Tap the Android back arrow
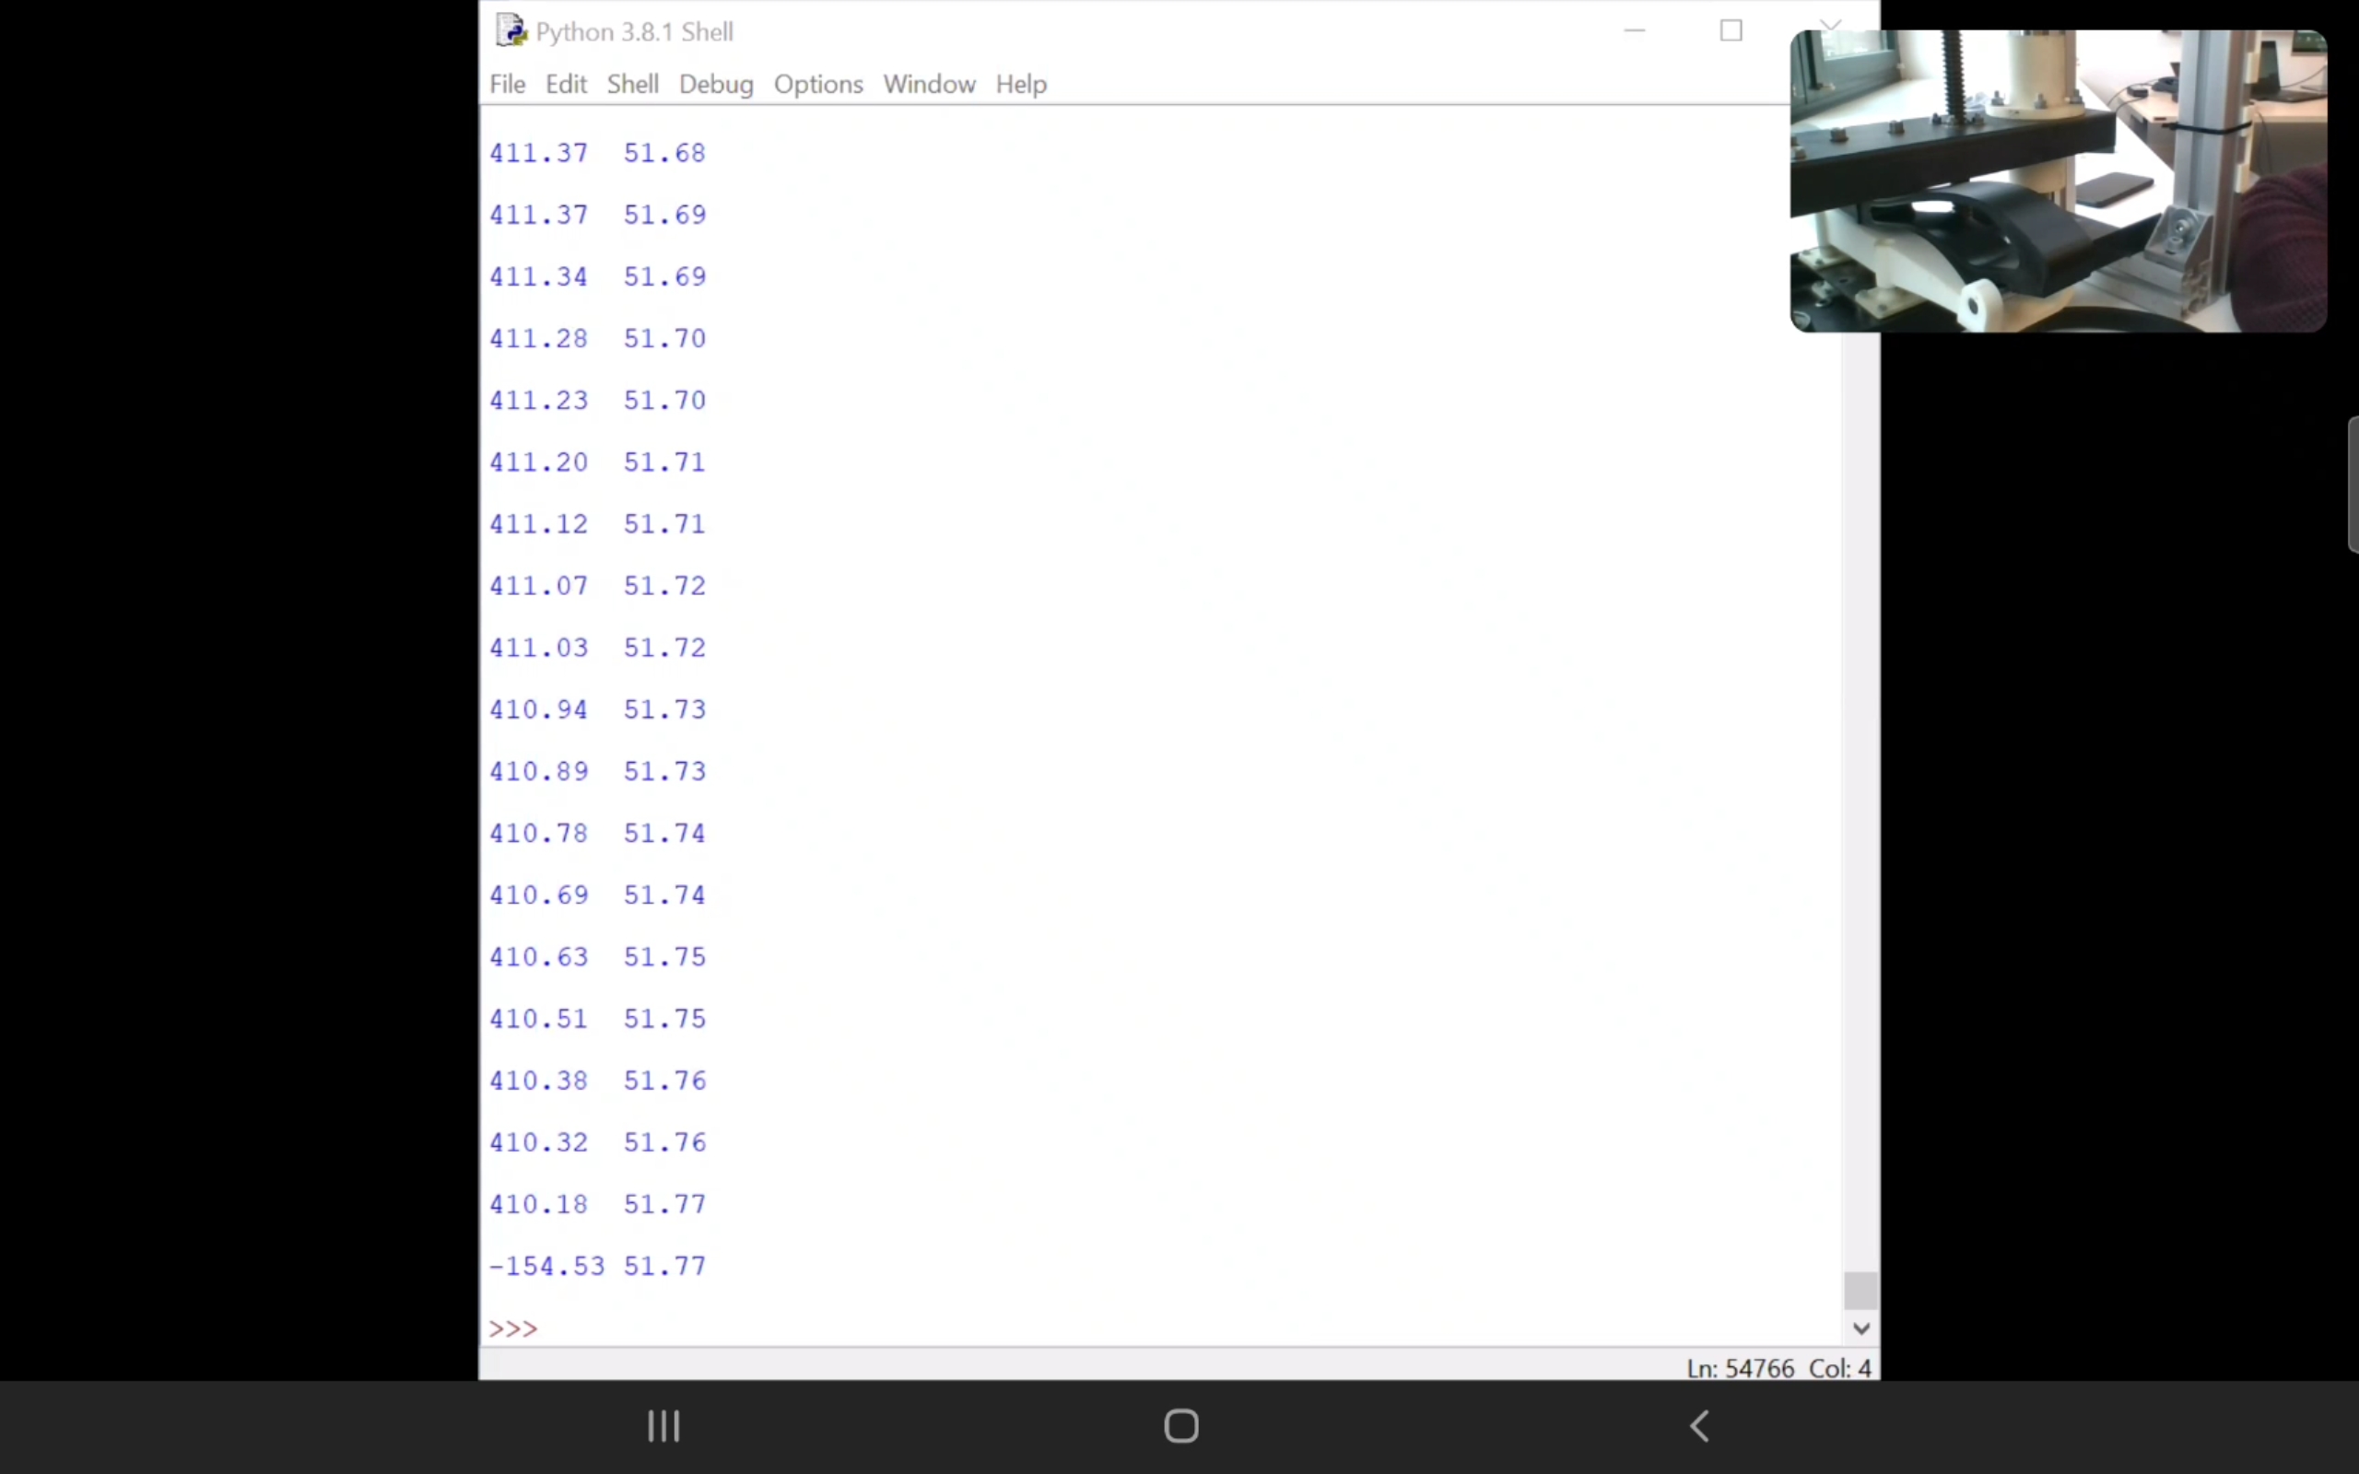The image size is (2359, 1474). [1699, 1425]
